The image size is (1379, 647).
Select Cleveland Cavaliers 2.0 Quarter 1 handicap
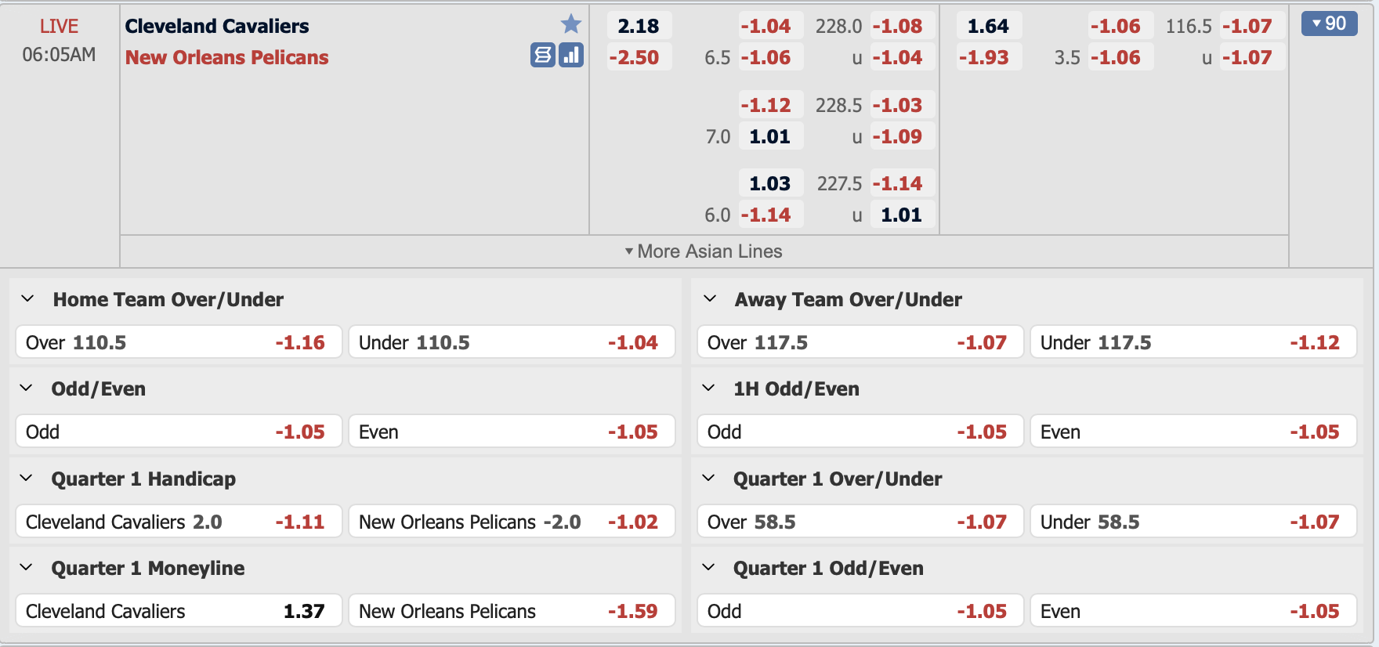pyautogui.click(x=178, y=522)
